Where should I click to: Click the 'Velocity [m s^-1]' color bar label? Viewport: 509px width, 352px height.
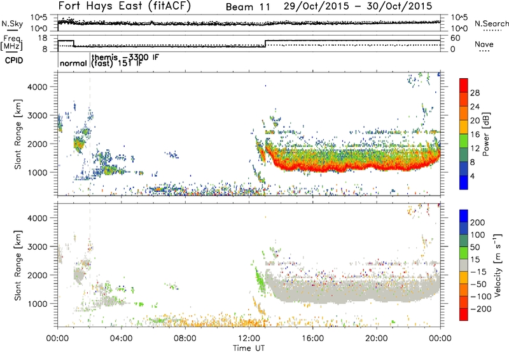pyautogui.click(x=498, y=265)
